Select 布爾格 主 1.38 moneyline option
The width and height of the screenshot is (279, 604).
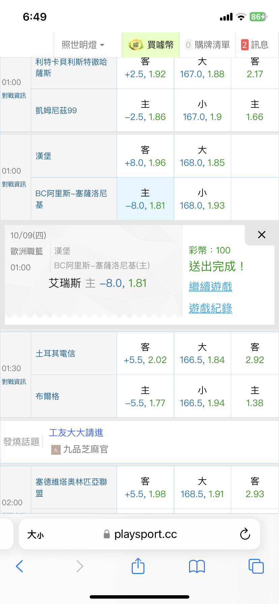pos(255,397)
